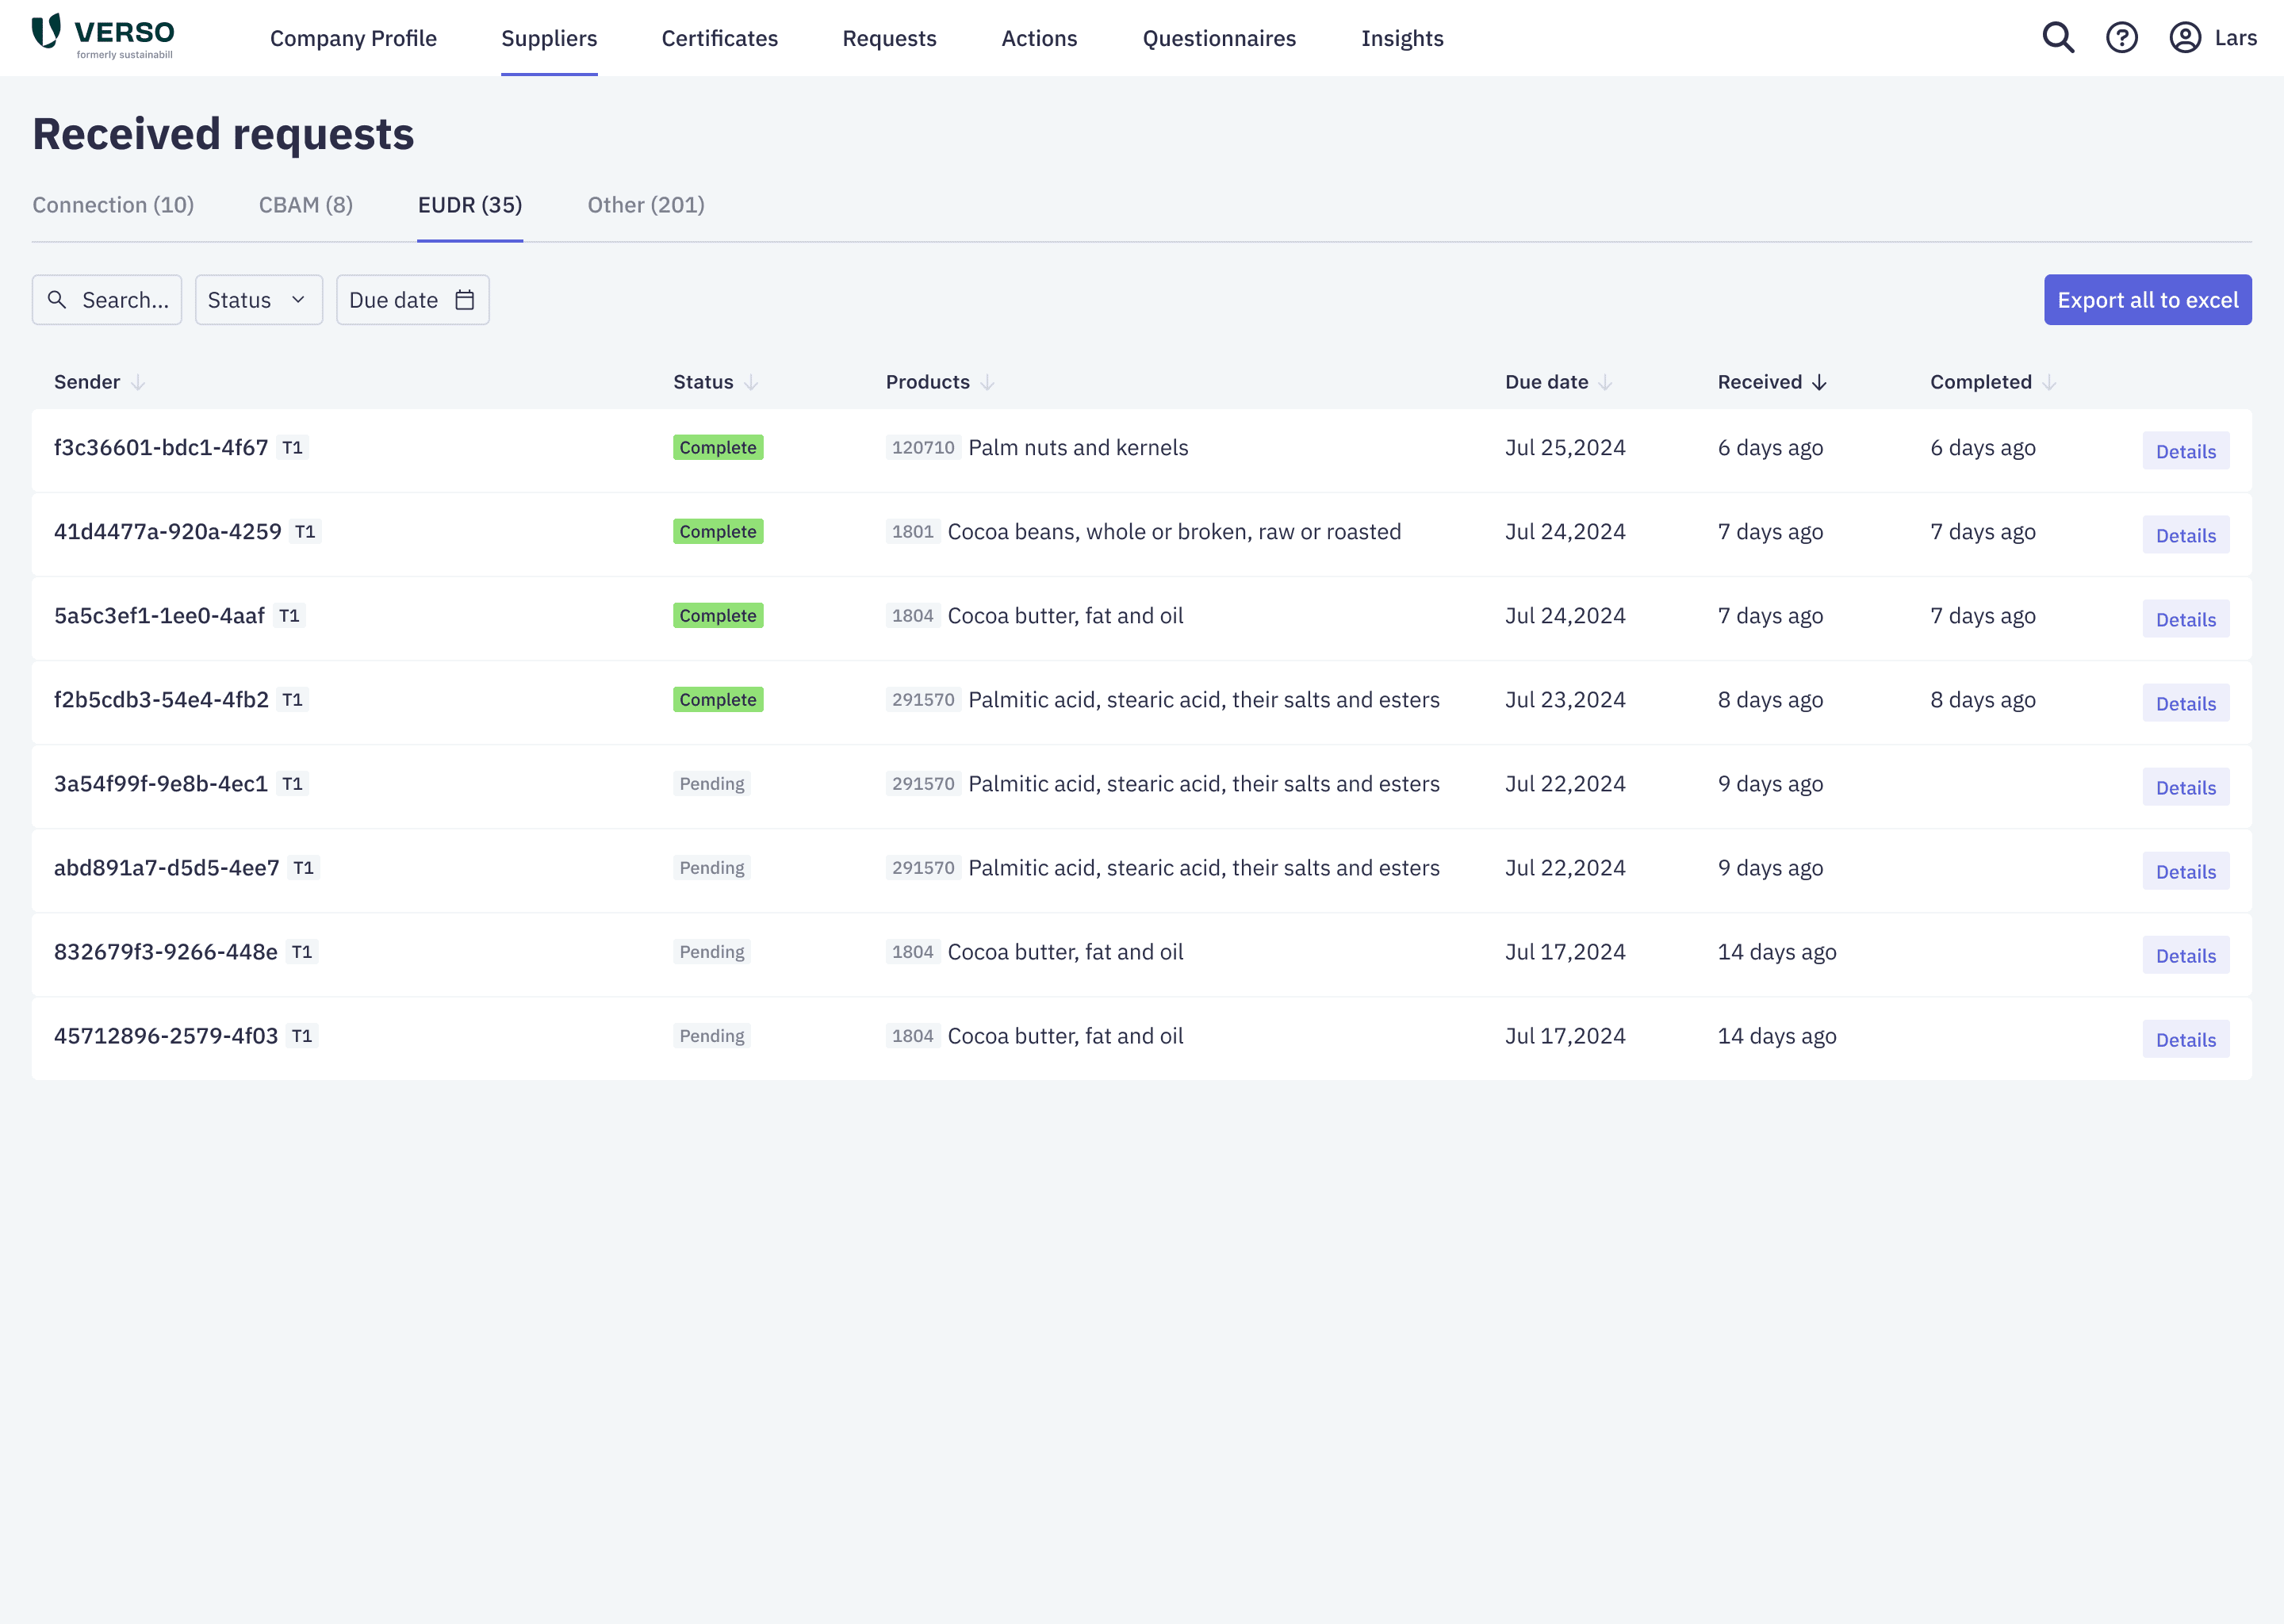Open the help question mark icon
Screen dimensions: 2284x1624
pos(2122,38)
